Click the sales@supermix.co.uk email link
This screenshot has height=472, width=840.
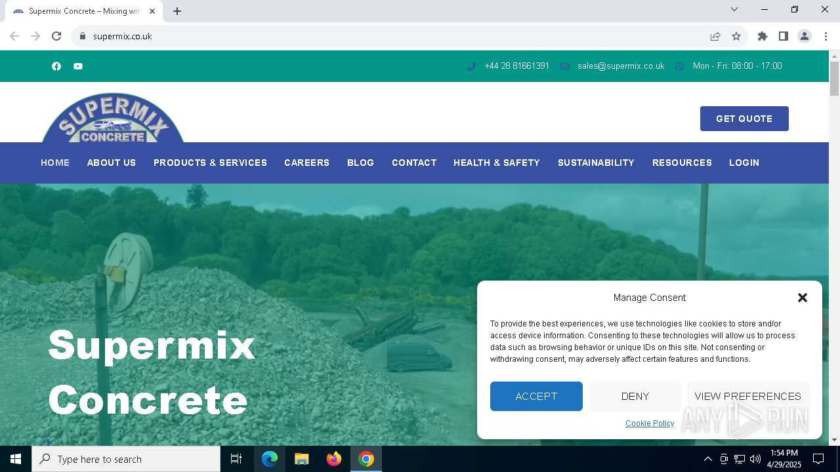click(621, 66)
